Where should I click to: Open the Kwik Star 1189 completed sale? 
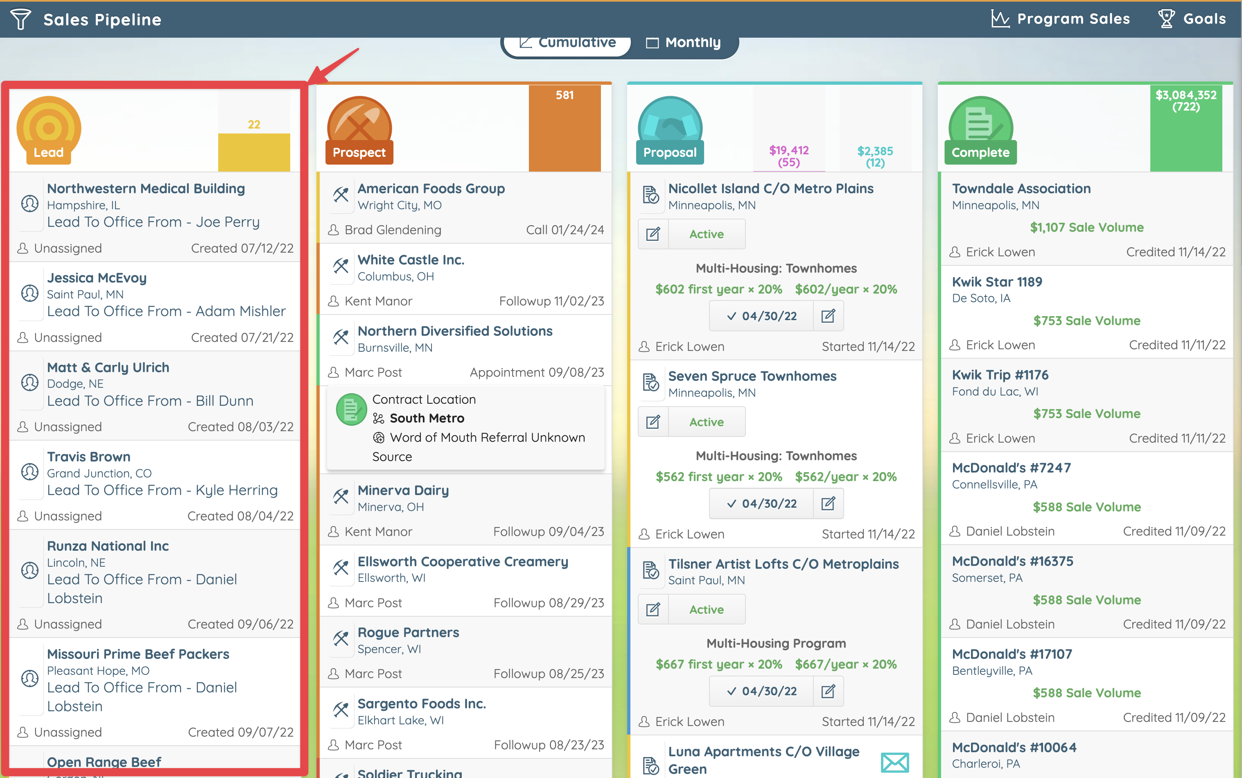(997, 281)
